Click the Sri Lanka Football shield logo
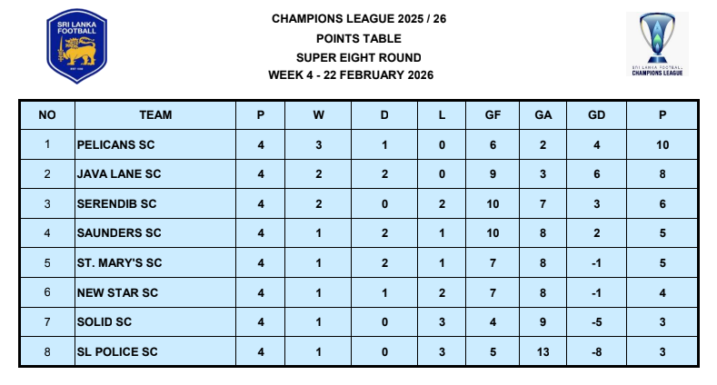The image size is (717, 385). (78, 46)
